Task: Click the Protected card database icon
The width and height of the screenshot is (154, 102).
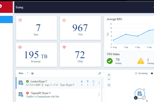Action: tap(20, 47)
